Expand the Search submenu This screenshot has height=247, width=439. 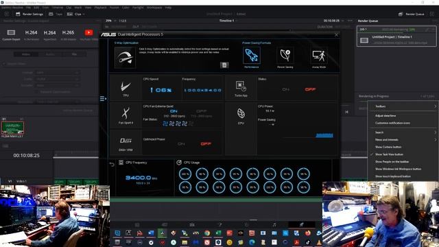click(403, 132)
